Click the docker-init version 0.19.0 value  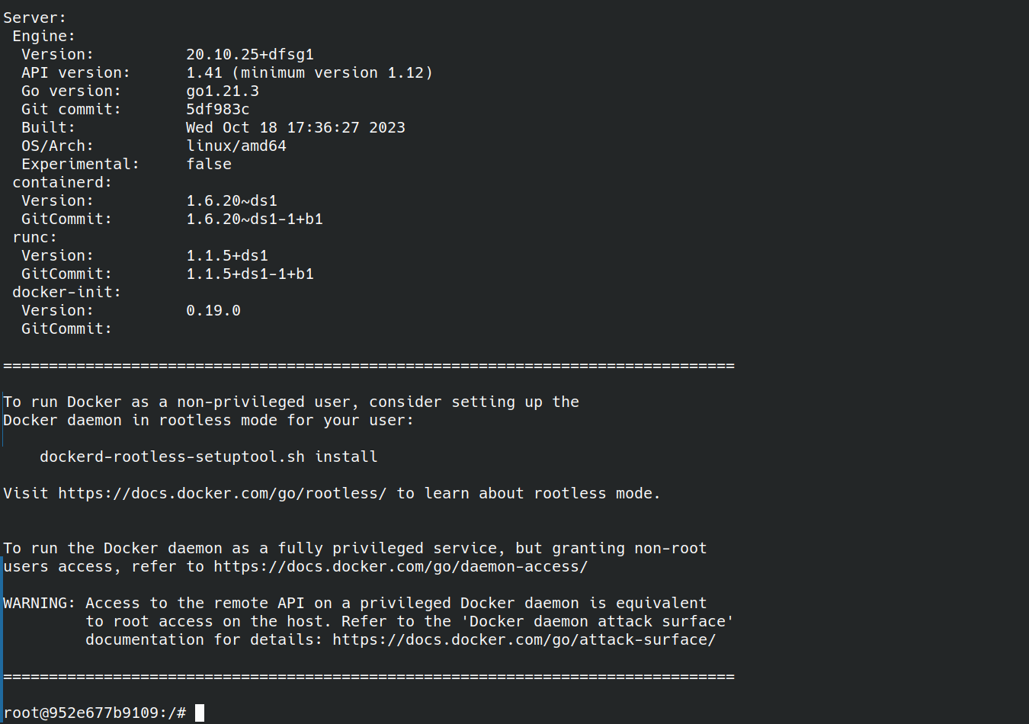coord(213,310)
